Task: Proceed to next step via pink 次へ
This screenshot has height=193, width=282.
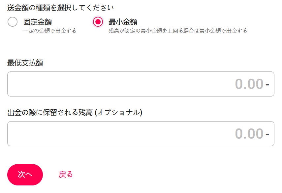Action: [25, 175]
